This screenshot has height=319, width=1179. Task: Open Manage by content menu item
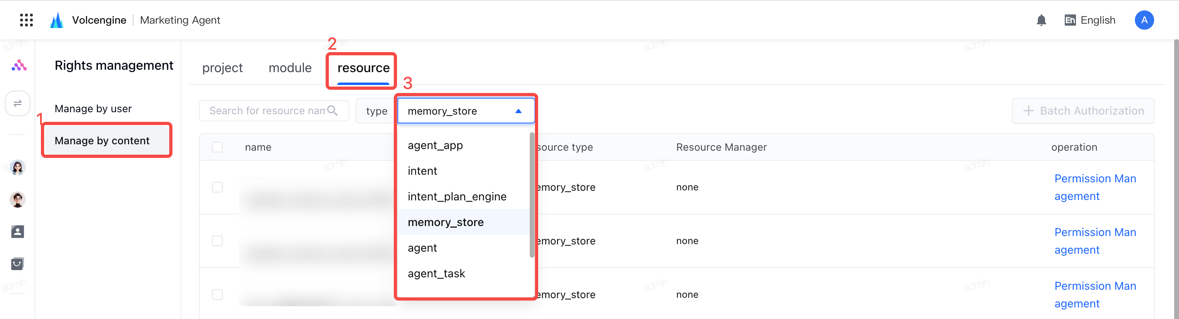click(x=107, y=141)
